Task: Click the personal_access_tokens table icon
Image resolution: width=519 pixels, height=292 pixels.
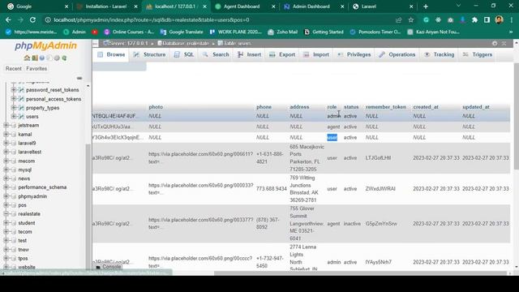Action: [x=21, y=99]
